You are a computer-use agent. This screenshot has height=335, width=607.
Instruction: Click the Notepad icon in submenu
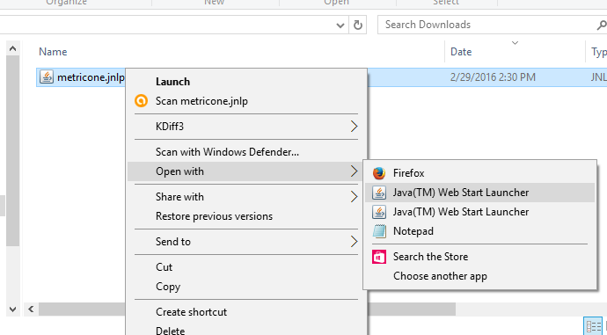tap(379, 231)
